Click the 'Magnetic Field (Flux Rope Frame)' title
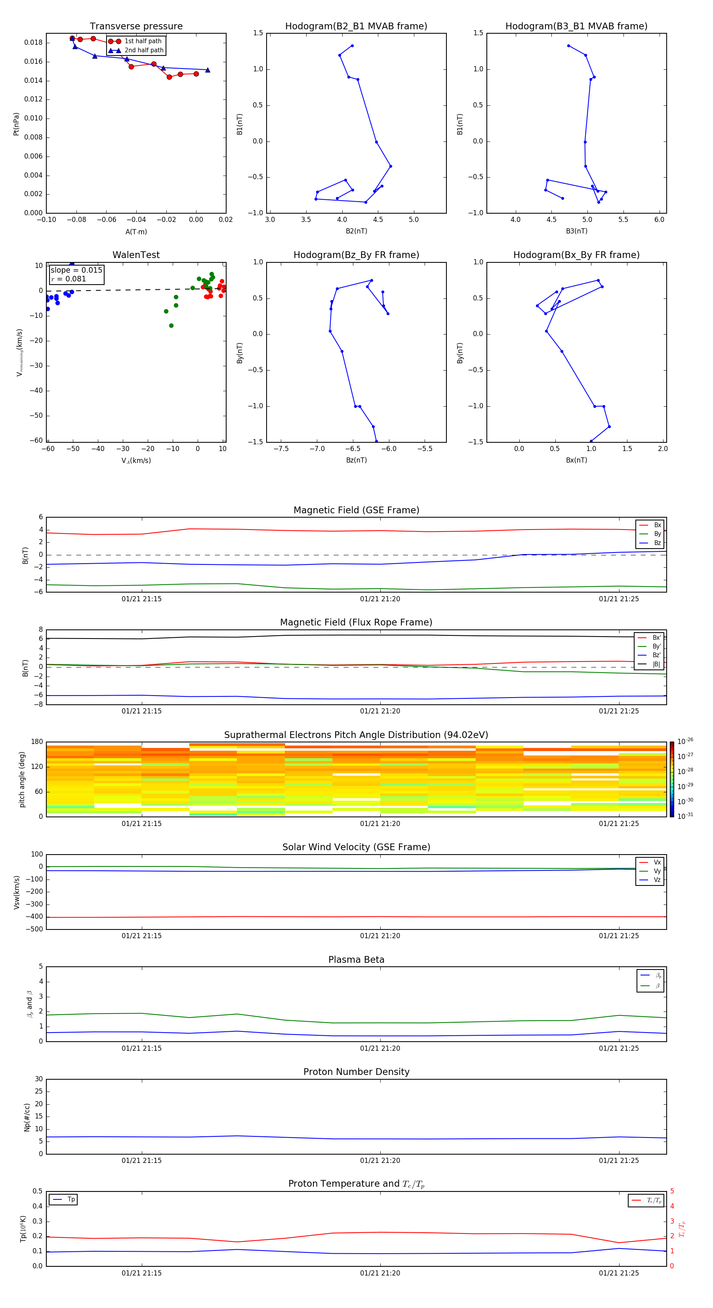 tap(356, 622)
